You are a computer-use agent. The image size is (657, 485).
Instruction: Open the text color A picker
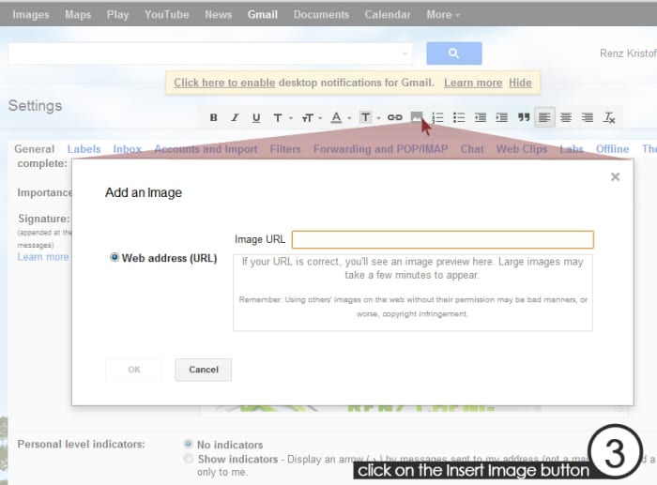point(336,117)
